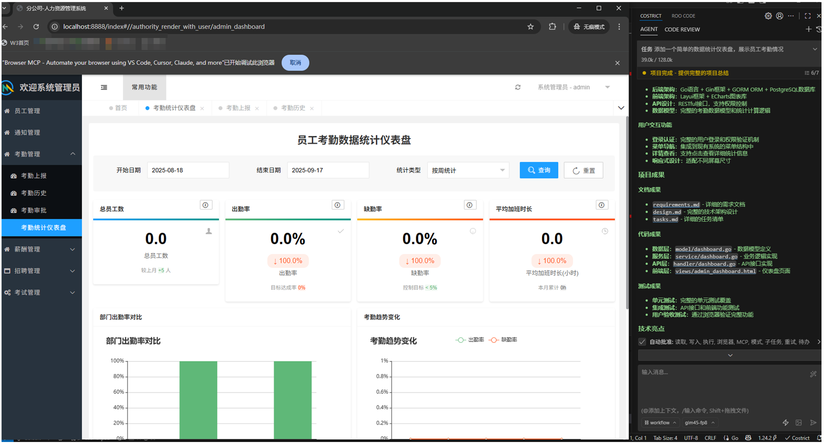Switch to the 考勤上报 page tab

pyautogui.click(x=238, y=108)
